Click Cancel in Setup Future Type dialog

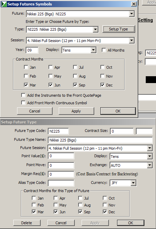(61, 223)
